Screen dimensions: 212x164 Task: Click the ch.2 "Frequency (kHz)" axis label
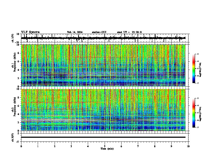(15, 107)
